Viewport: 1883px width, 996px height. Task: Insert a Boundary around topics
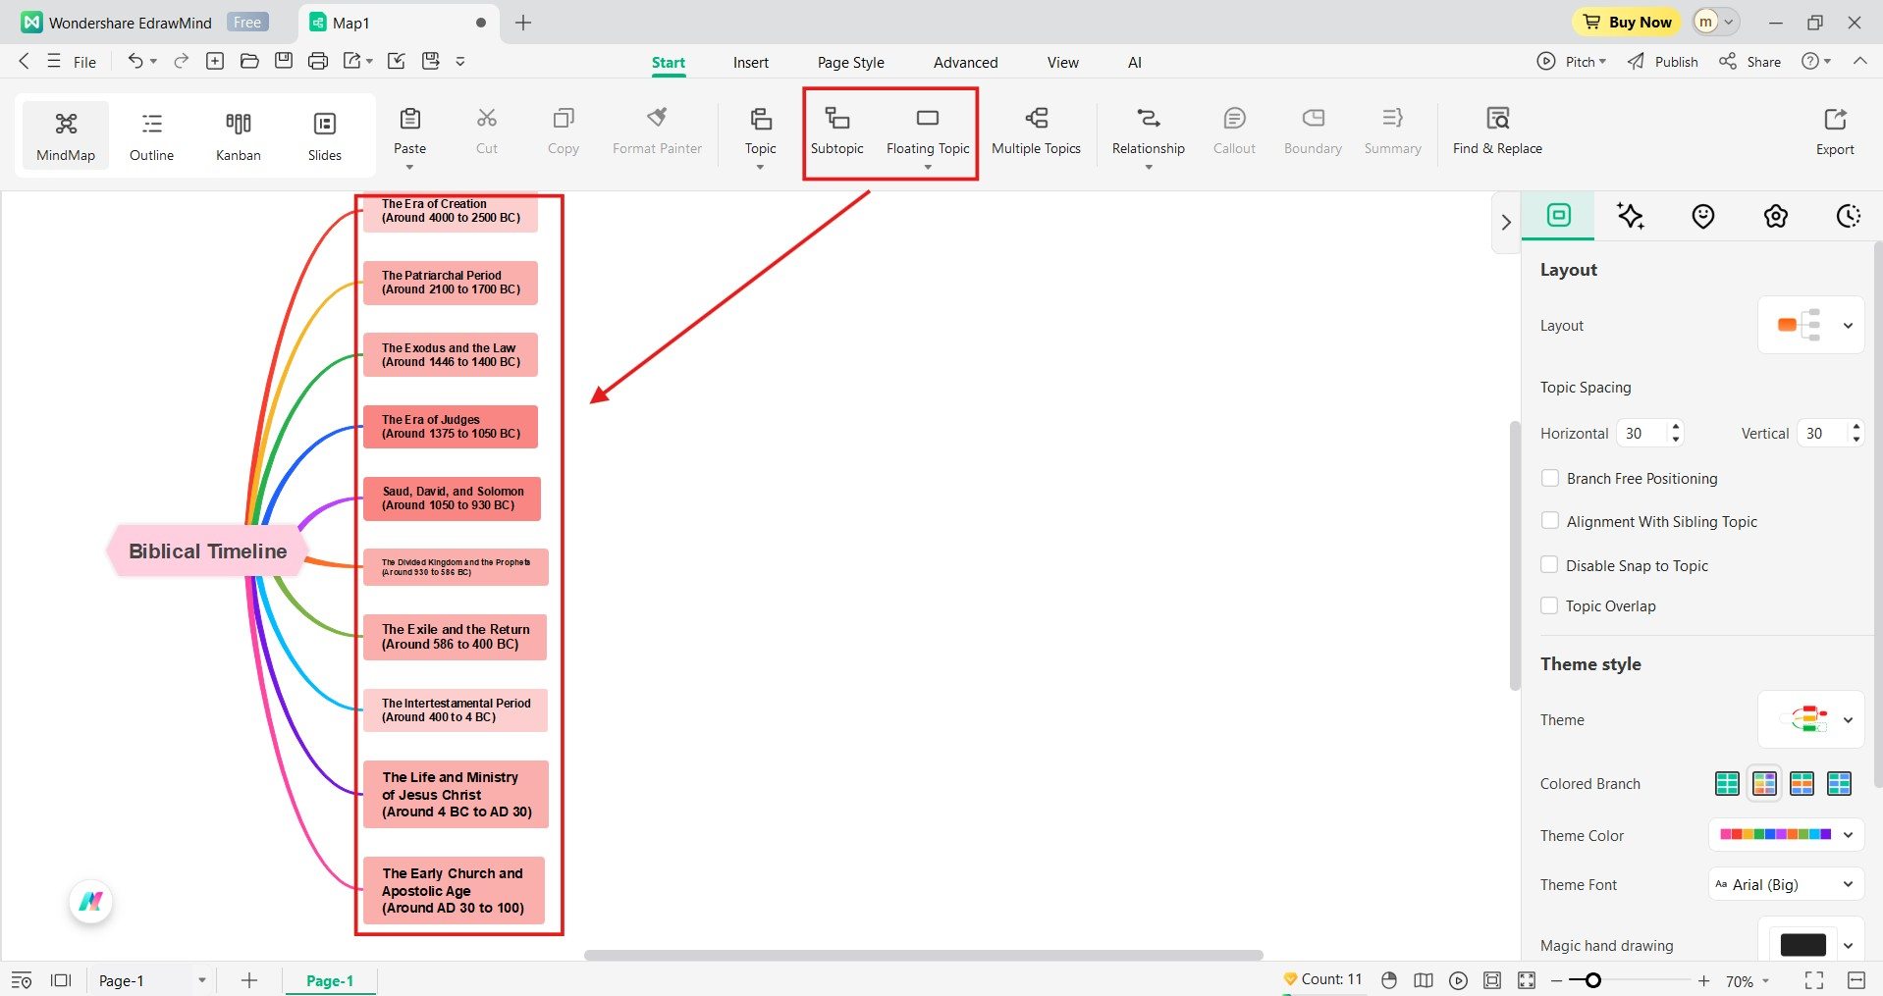1311,132
